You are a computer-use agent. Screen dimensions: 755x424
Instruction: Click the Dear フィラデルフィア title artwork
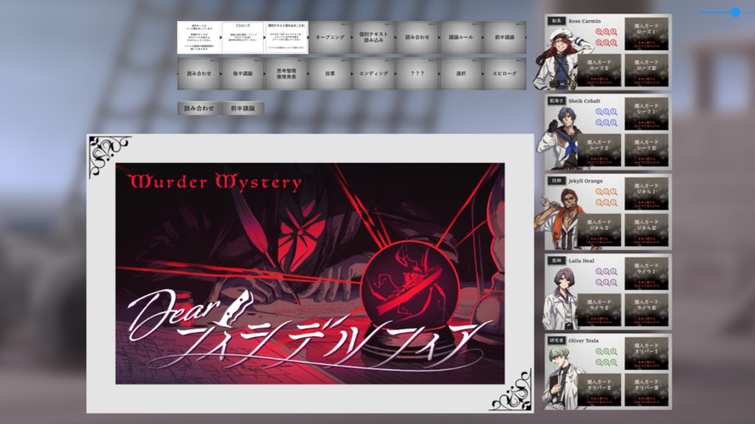click(310, 274)
